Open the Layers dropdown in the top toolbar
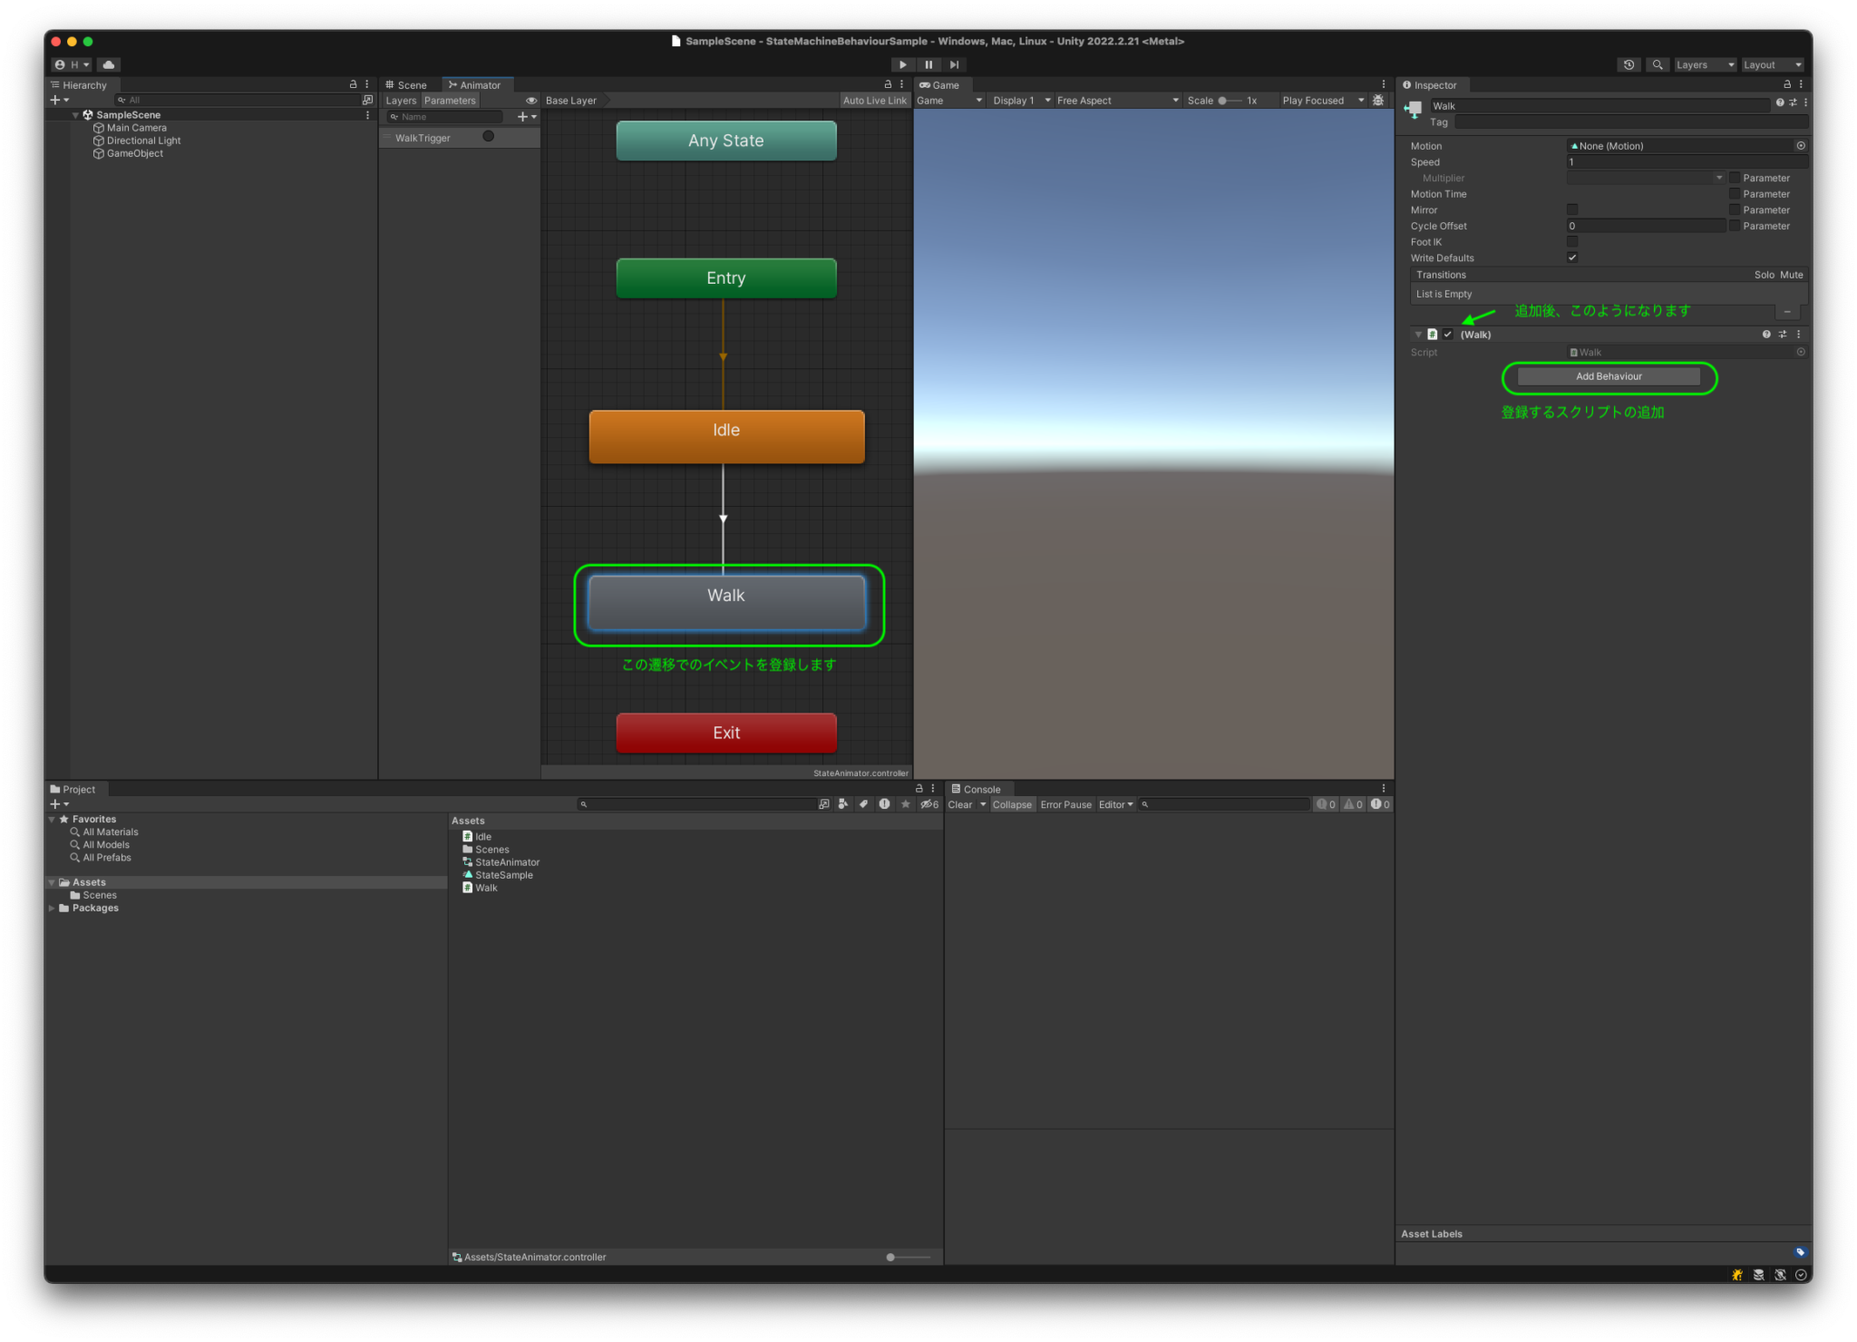The height and width of the screenshot is (1342, 1857). coord(1703,64)
